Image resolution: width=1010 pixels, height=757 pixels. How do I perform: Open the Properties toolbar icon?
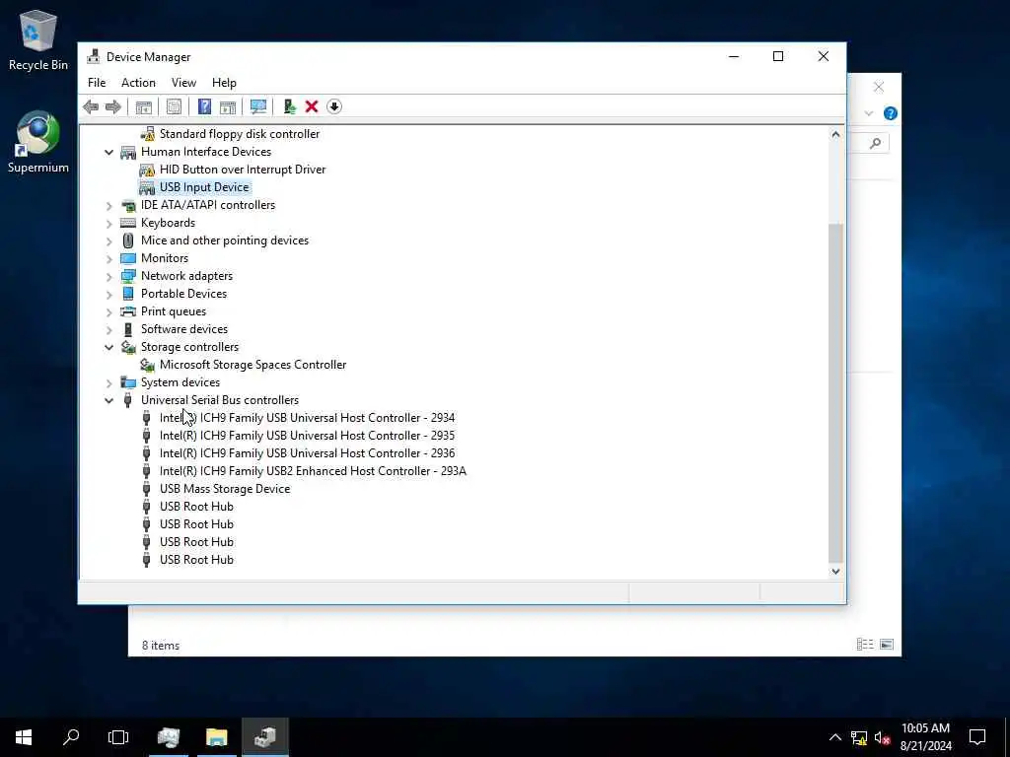tap(174, 106)
